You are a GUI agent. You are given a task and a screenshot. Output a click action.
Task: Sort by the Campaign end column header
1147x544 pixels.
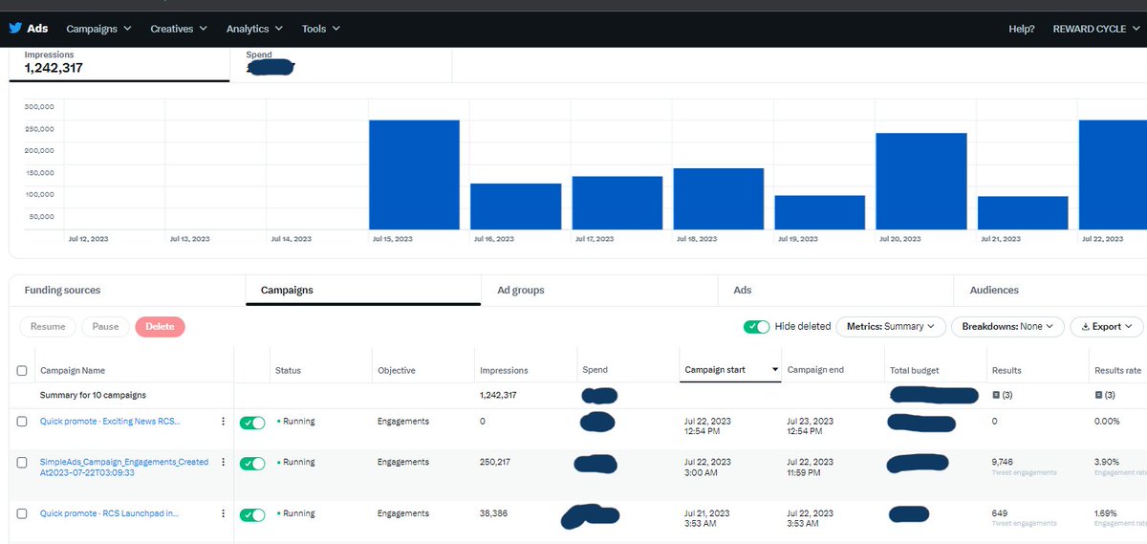[815, 370]
